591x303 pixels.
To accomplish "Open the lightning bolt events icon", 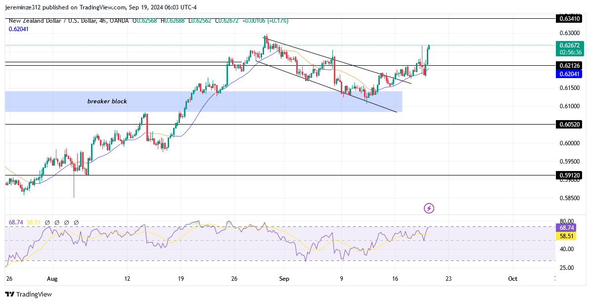I will coord(429,208).
